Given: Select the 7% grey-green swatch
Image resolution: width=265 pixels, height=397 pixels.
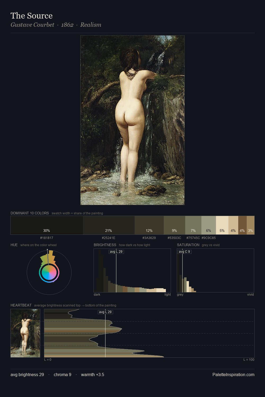Looking at the screenshot, I should [x=193, y=225].
